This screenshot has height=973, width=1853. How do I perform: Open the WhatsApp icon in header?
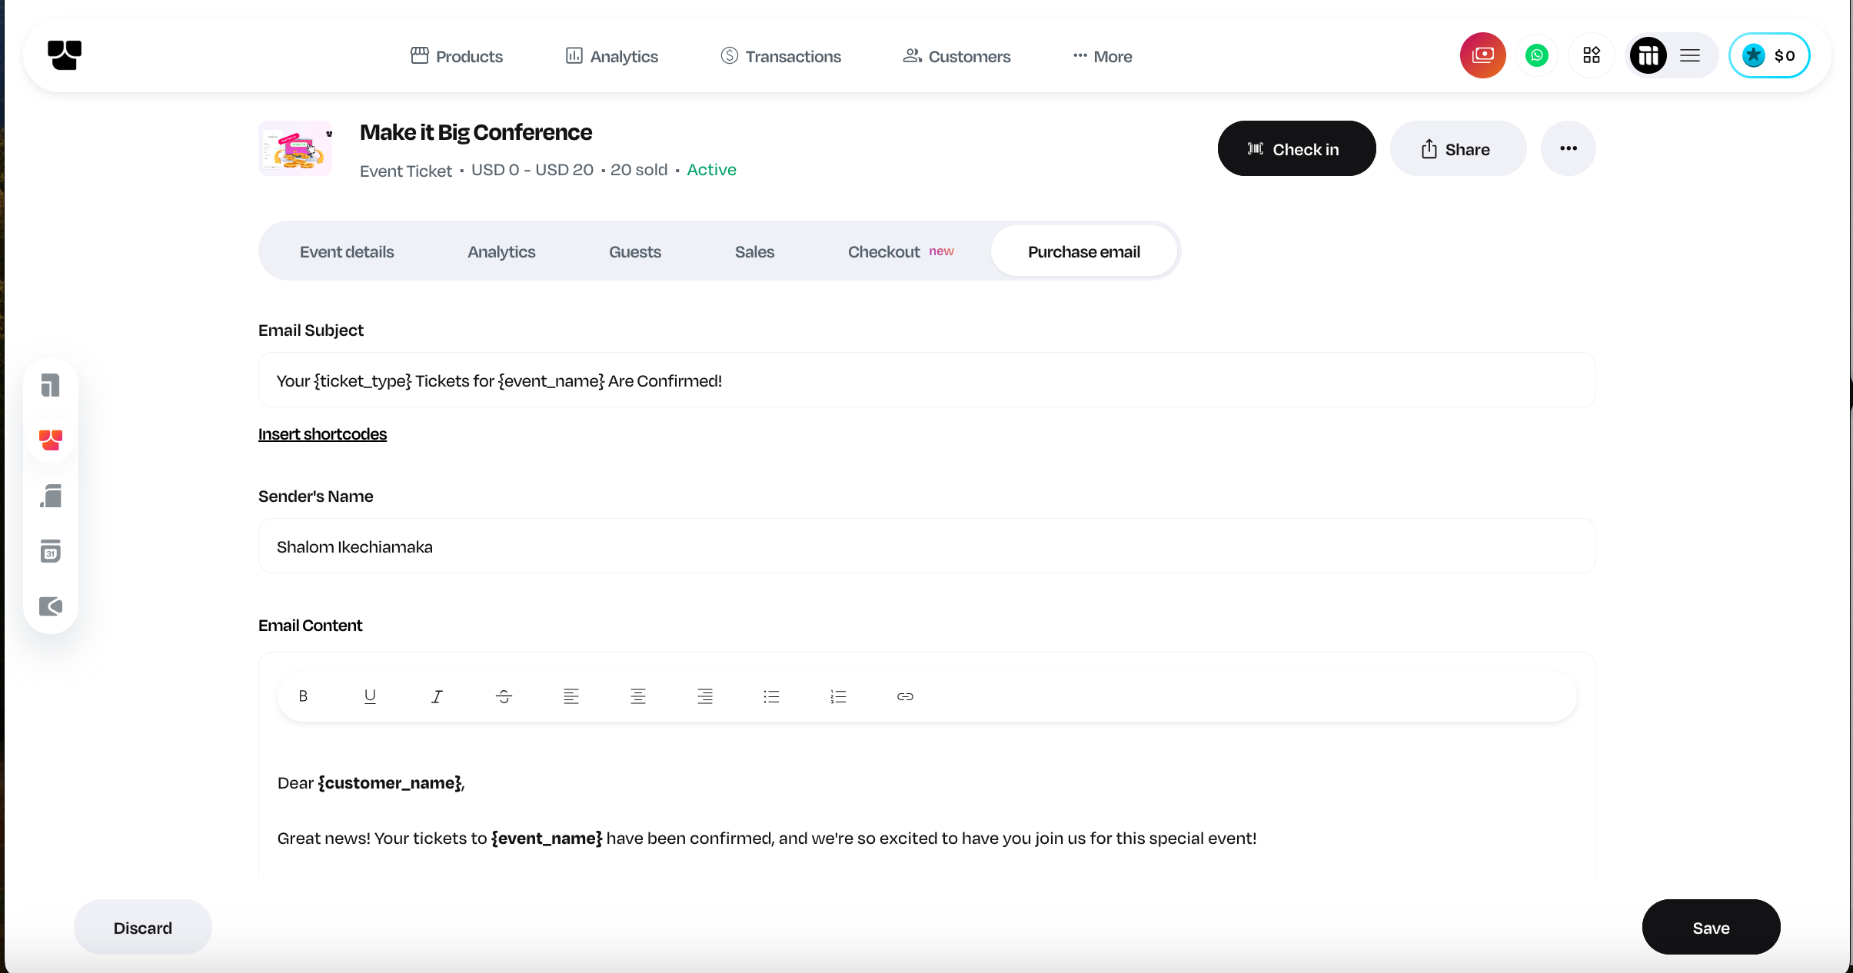[x=1536, y=55]
